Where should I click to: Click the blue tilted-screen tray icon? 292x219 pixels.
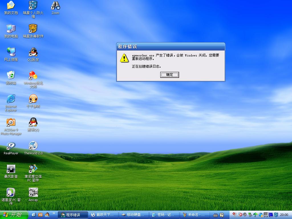tap(271, 215)
